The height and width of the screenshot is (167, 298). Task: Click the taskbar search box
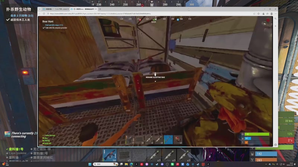tap(105, 164)
